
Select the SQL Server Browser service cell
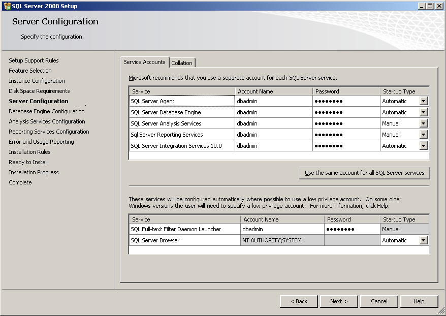[x=185, y=240]
